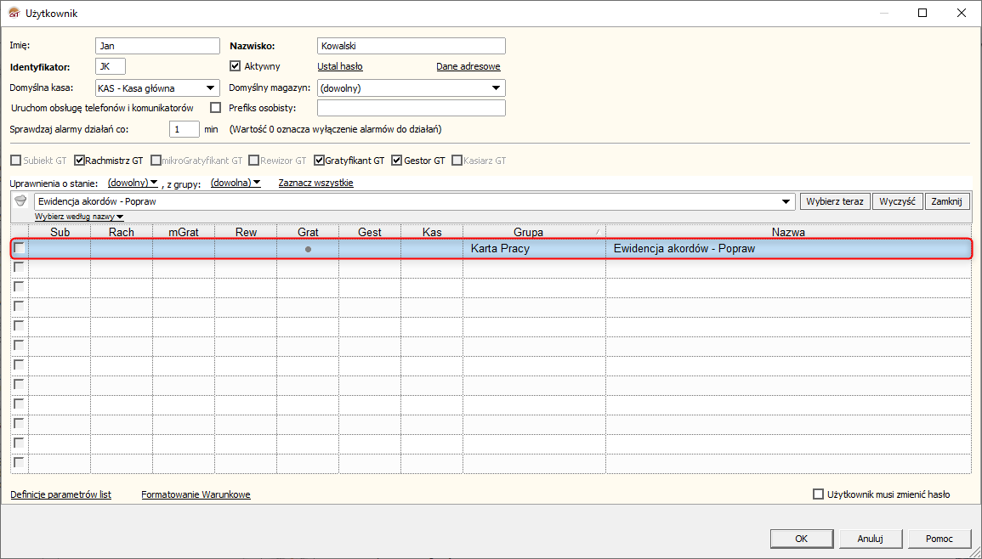The width and height of the screenshot is (982, 559).
Task: Expand the z grupy (dowolna) selector
Action: tap(236, 183)
